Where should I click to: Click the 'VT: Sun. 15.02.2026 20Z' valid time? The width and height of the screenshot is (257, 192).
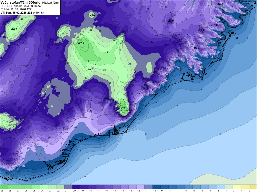pos(16,13)
